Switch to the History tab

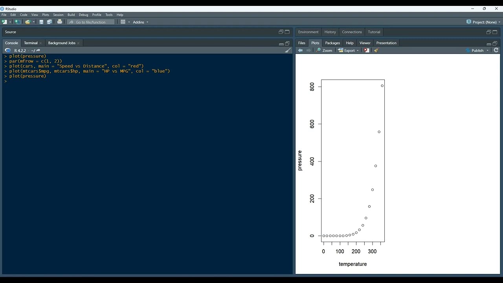[330, 32]
